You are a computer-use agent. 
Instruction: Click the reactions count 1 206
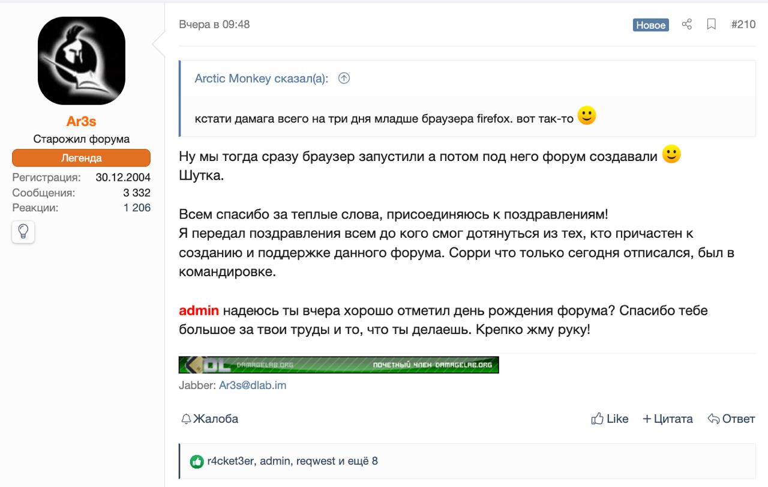137,208
